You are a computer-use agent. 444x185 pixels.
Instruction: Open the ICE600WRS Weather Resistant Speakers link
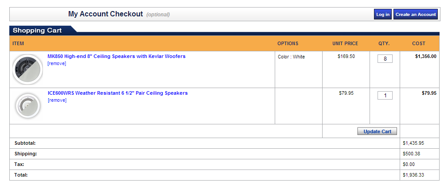tap(117, 93)
